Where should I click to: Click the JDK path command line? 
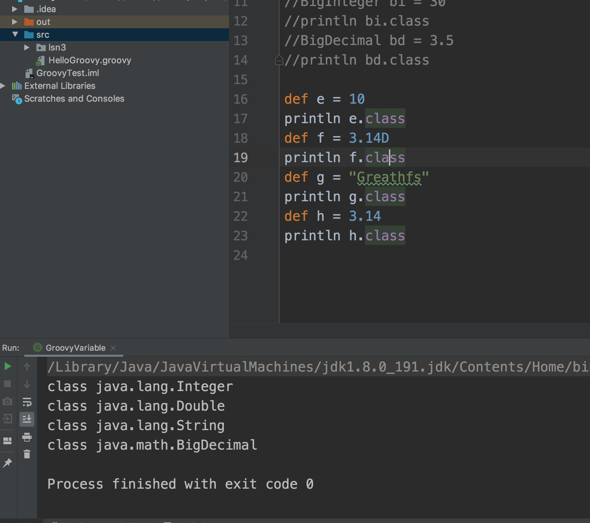(x=318, y=367)
